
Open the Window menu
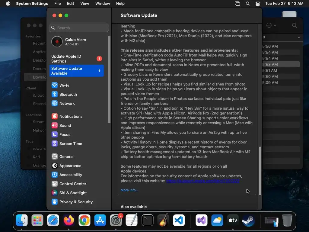pos(103,4)
